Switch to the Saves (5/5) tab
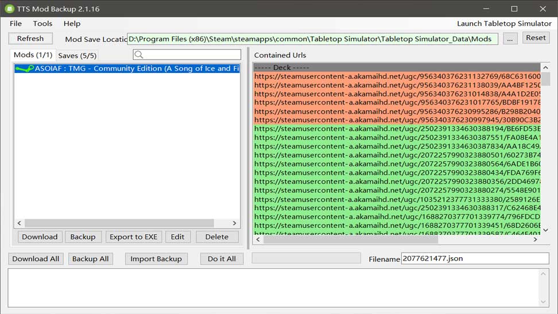Viewport: 558px width, 314px height. 77,56
